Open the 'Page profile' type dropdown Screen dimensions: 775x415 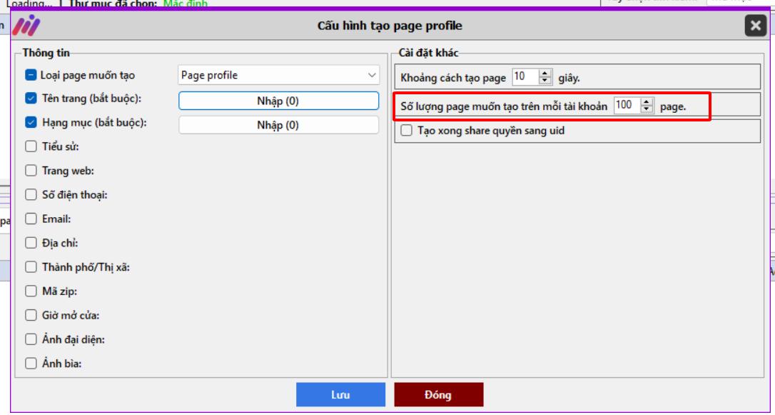[x=278, y=75]
